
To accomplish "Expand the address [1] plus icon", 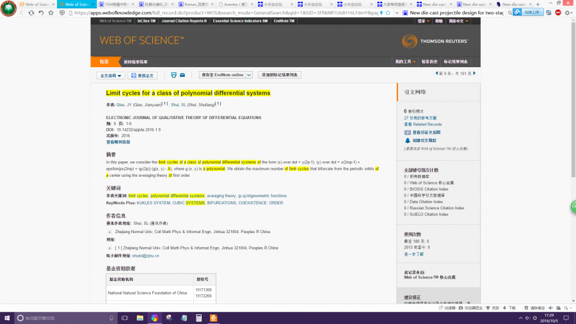I will [x=109, y=248].
